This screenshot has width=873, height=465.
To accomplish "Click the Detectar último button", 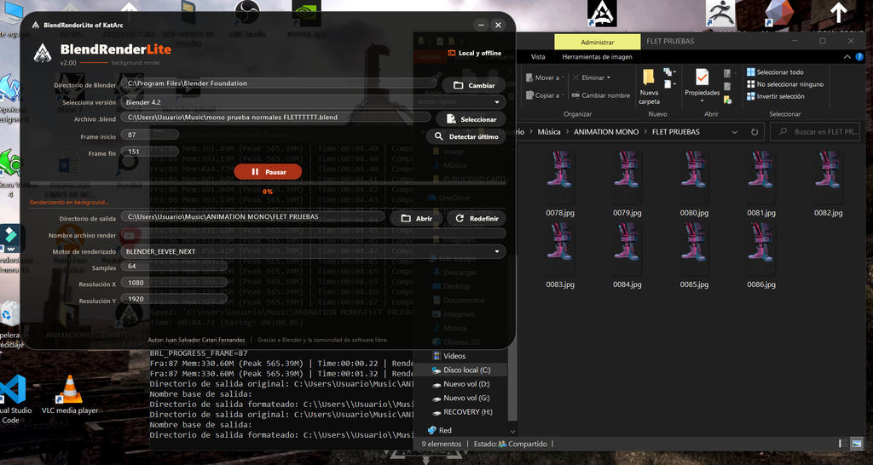I will tap(466, 136).
